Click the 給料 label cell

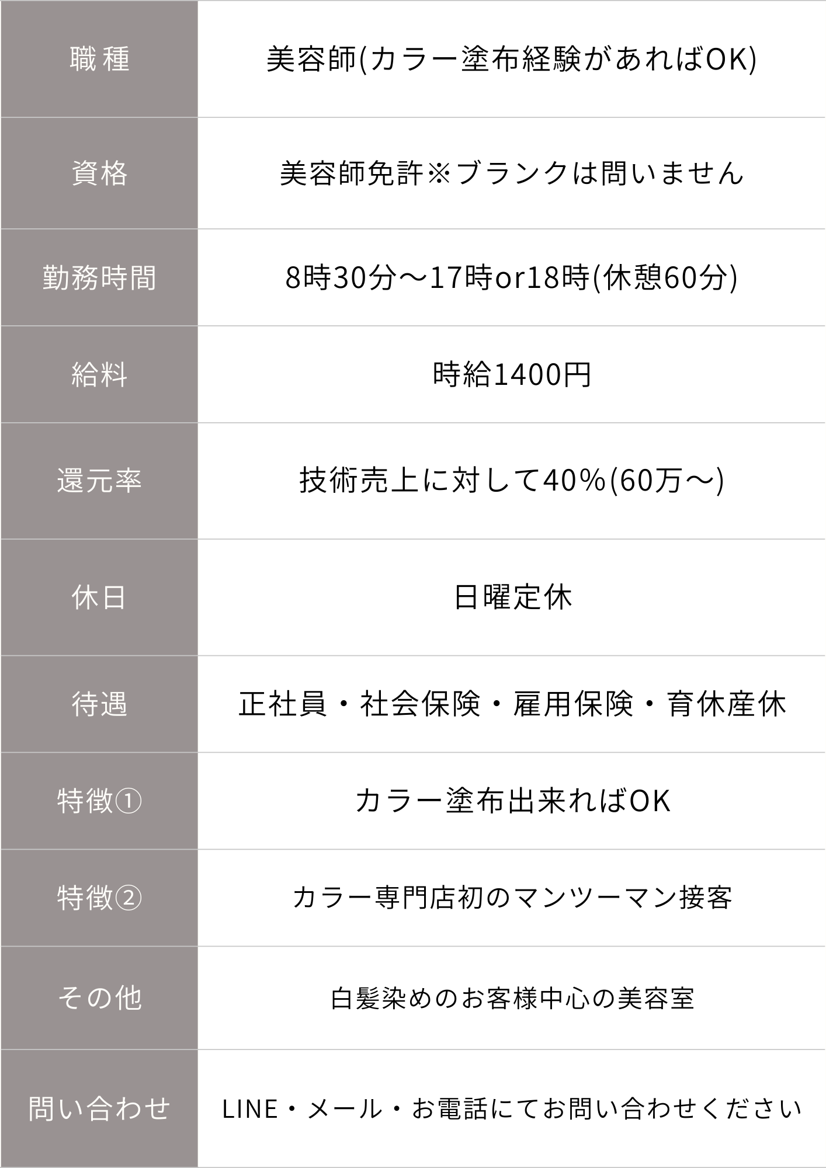(x=99, y=374)
